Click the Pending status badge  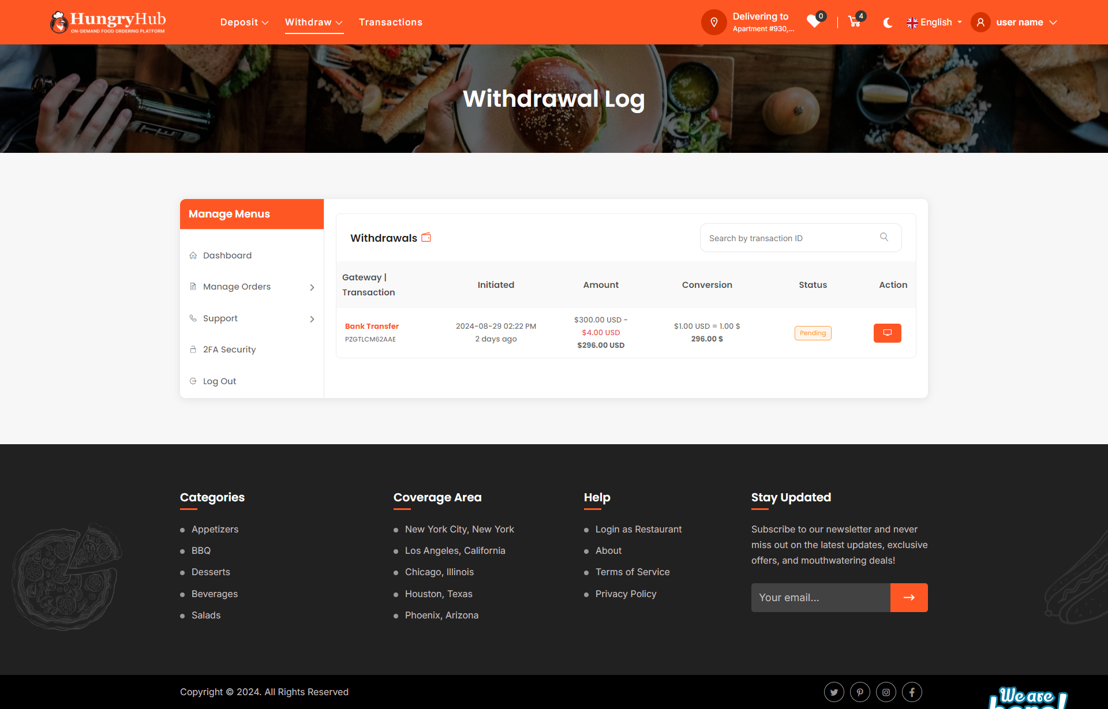(813, 333)
